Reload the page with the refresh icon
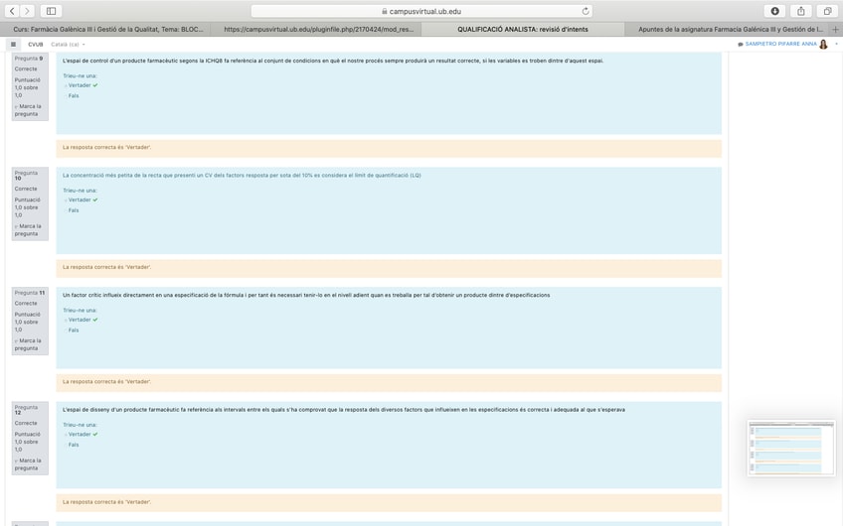The width and height of the screenshot is (843, 526). click(586, 11)
